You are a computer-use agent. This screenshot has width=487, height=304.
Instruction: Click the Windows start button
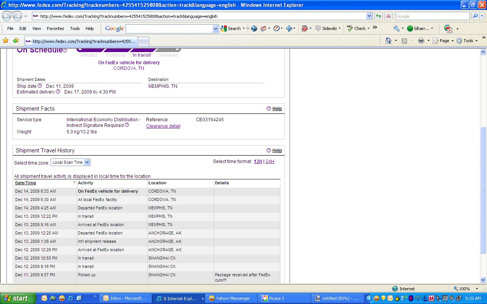coord(18,298)
